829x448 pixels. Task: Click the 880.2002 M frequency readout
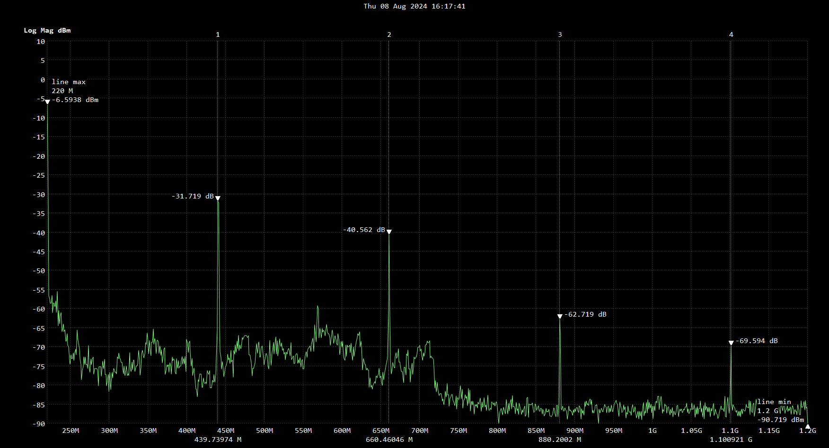click(559, 439)
